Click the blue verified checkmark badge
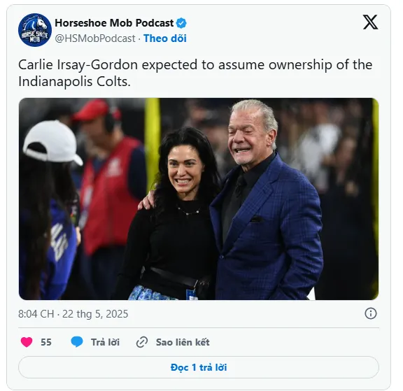The width and height of the screenshot is (403, 391). pos(181,23)
